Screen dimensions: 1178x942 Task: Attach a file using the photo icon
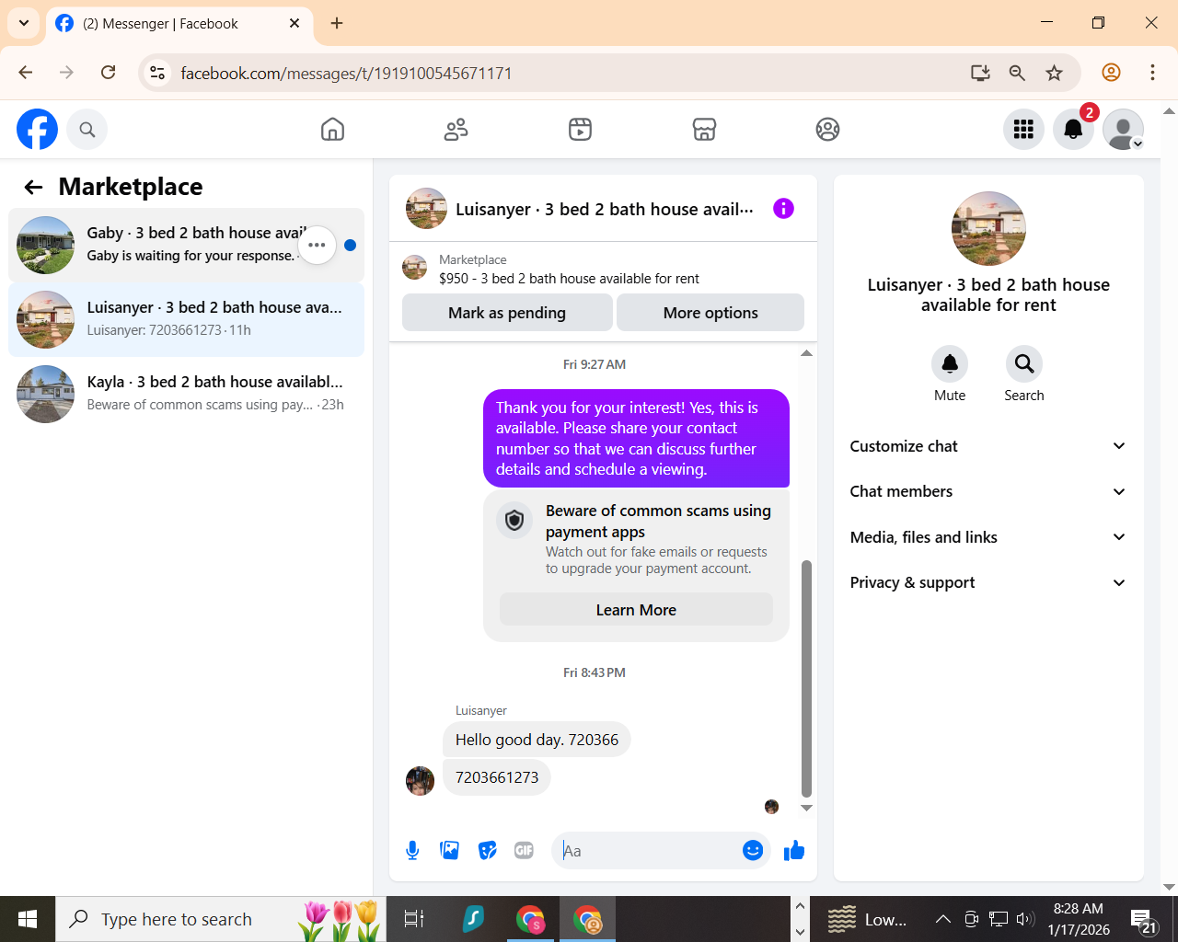coord(450,851)
